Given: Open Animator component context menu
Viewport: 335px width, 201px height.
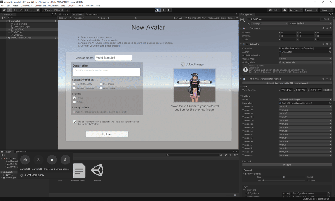Looking at the screenshot, I should click(x=330, y=44).
